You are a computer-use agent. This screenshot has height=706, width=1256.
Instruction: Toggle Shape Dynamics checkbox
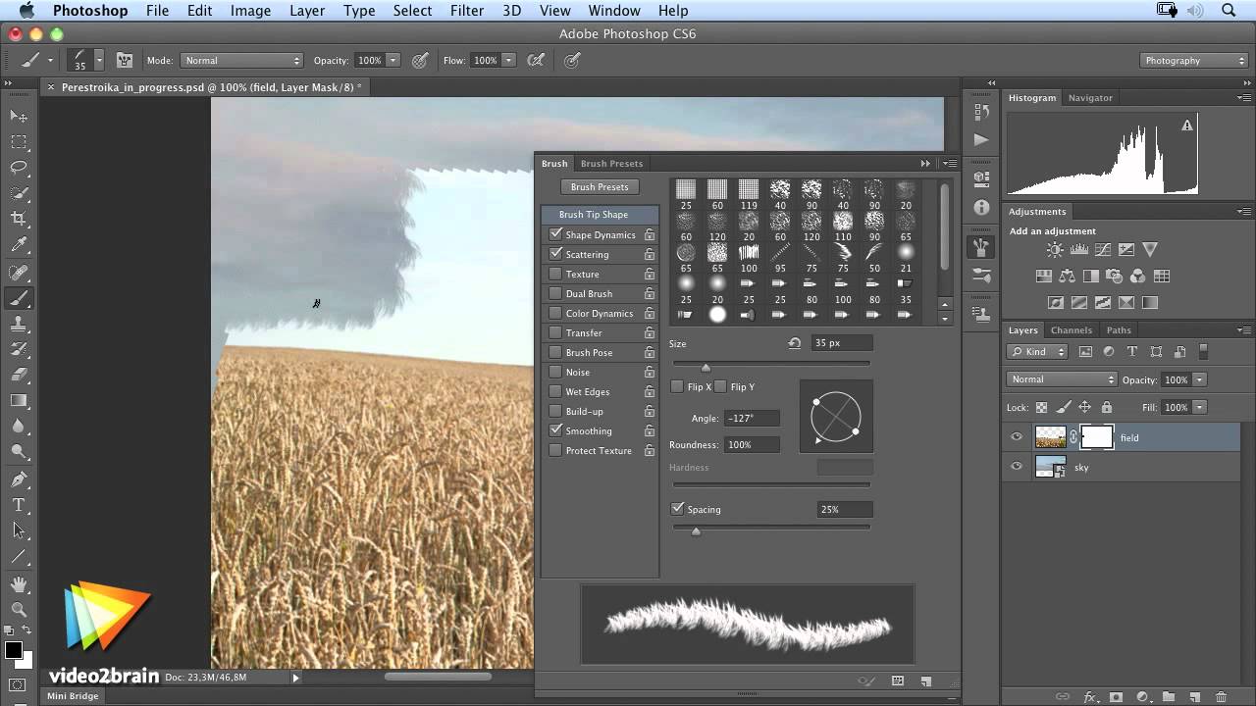(556, 234)
